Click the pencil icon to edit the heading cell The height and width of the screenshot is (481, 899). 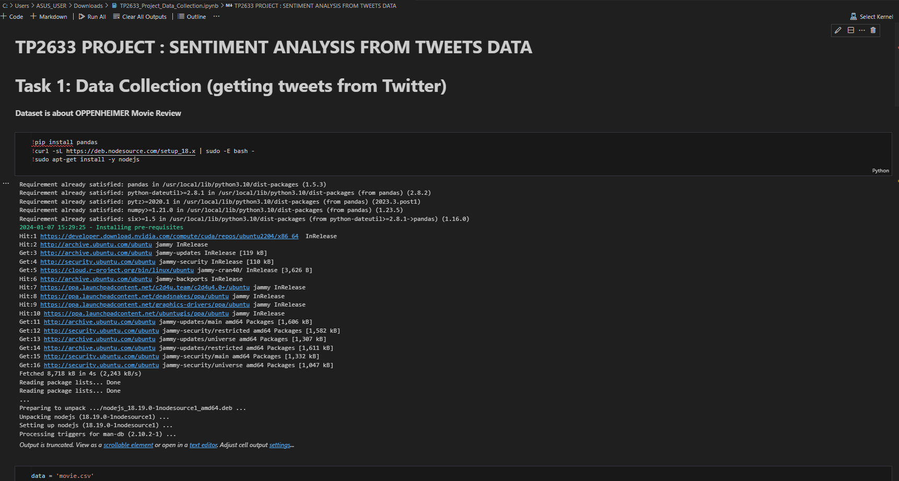(x=838, y=30)
